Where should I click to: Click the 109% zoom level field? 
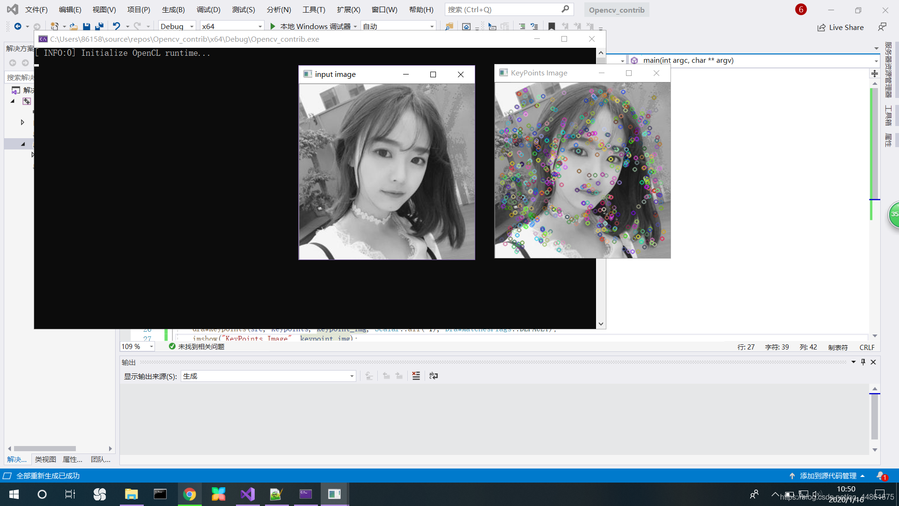(133, 346)
